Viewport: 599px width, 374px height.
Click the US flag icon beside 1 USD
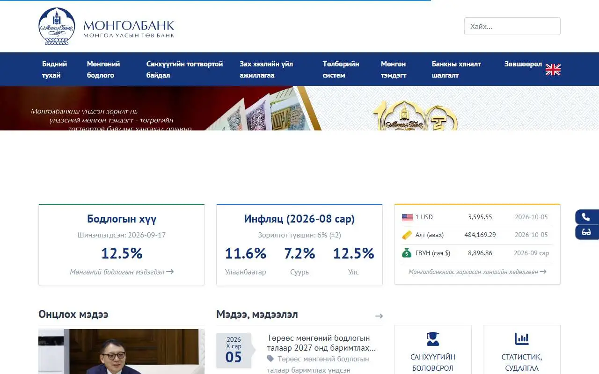407,217
